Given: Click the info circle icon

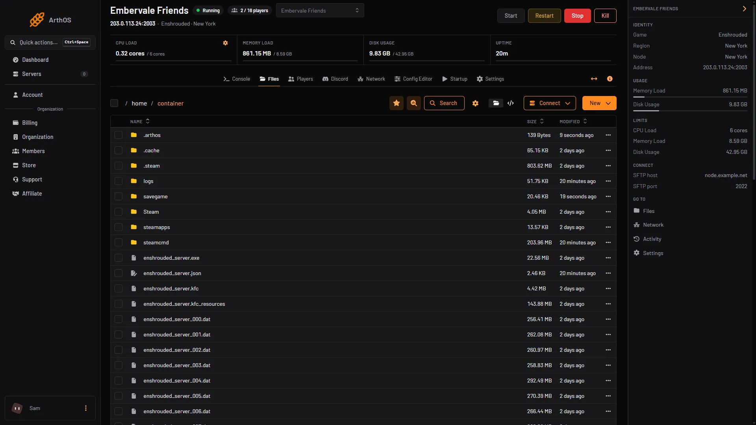Looking at the screenshot, I should click(x=610, y=79).
